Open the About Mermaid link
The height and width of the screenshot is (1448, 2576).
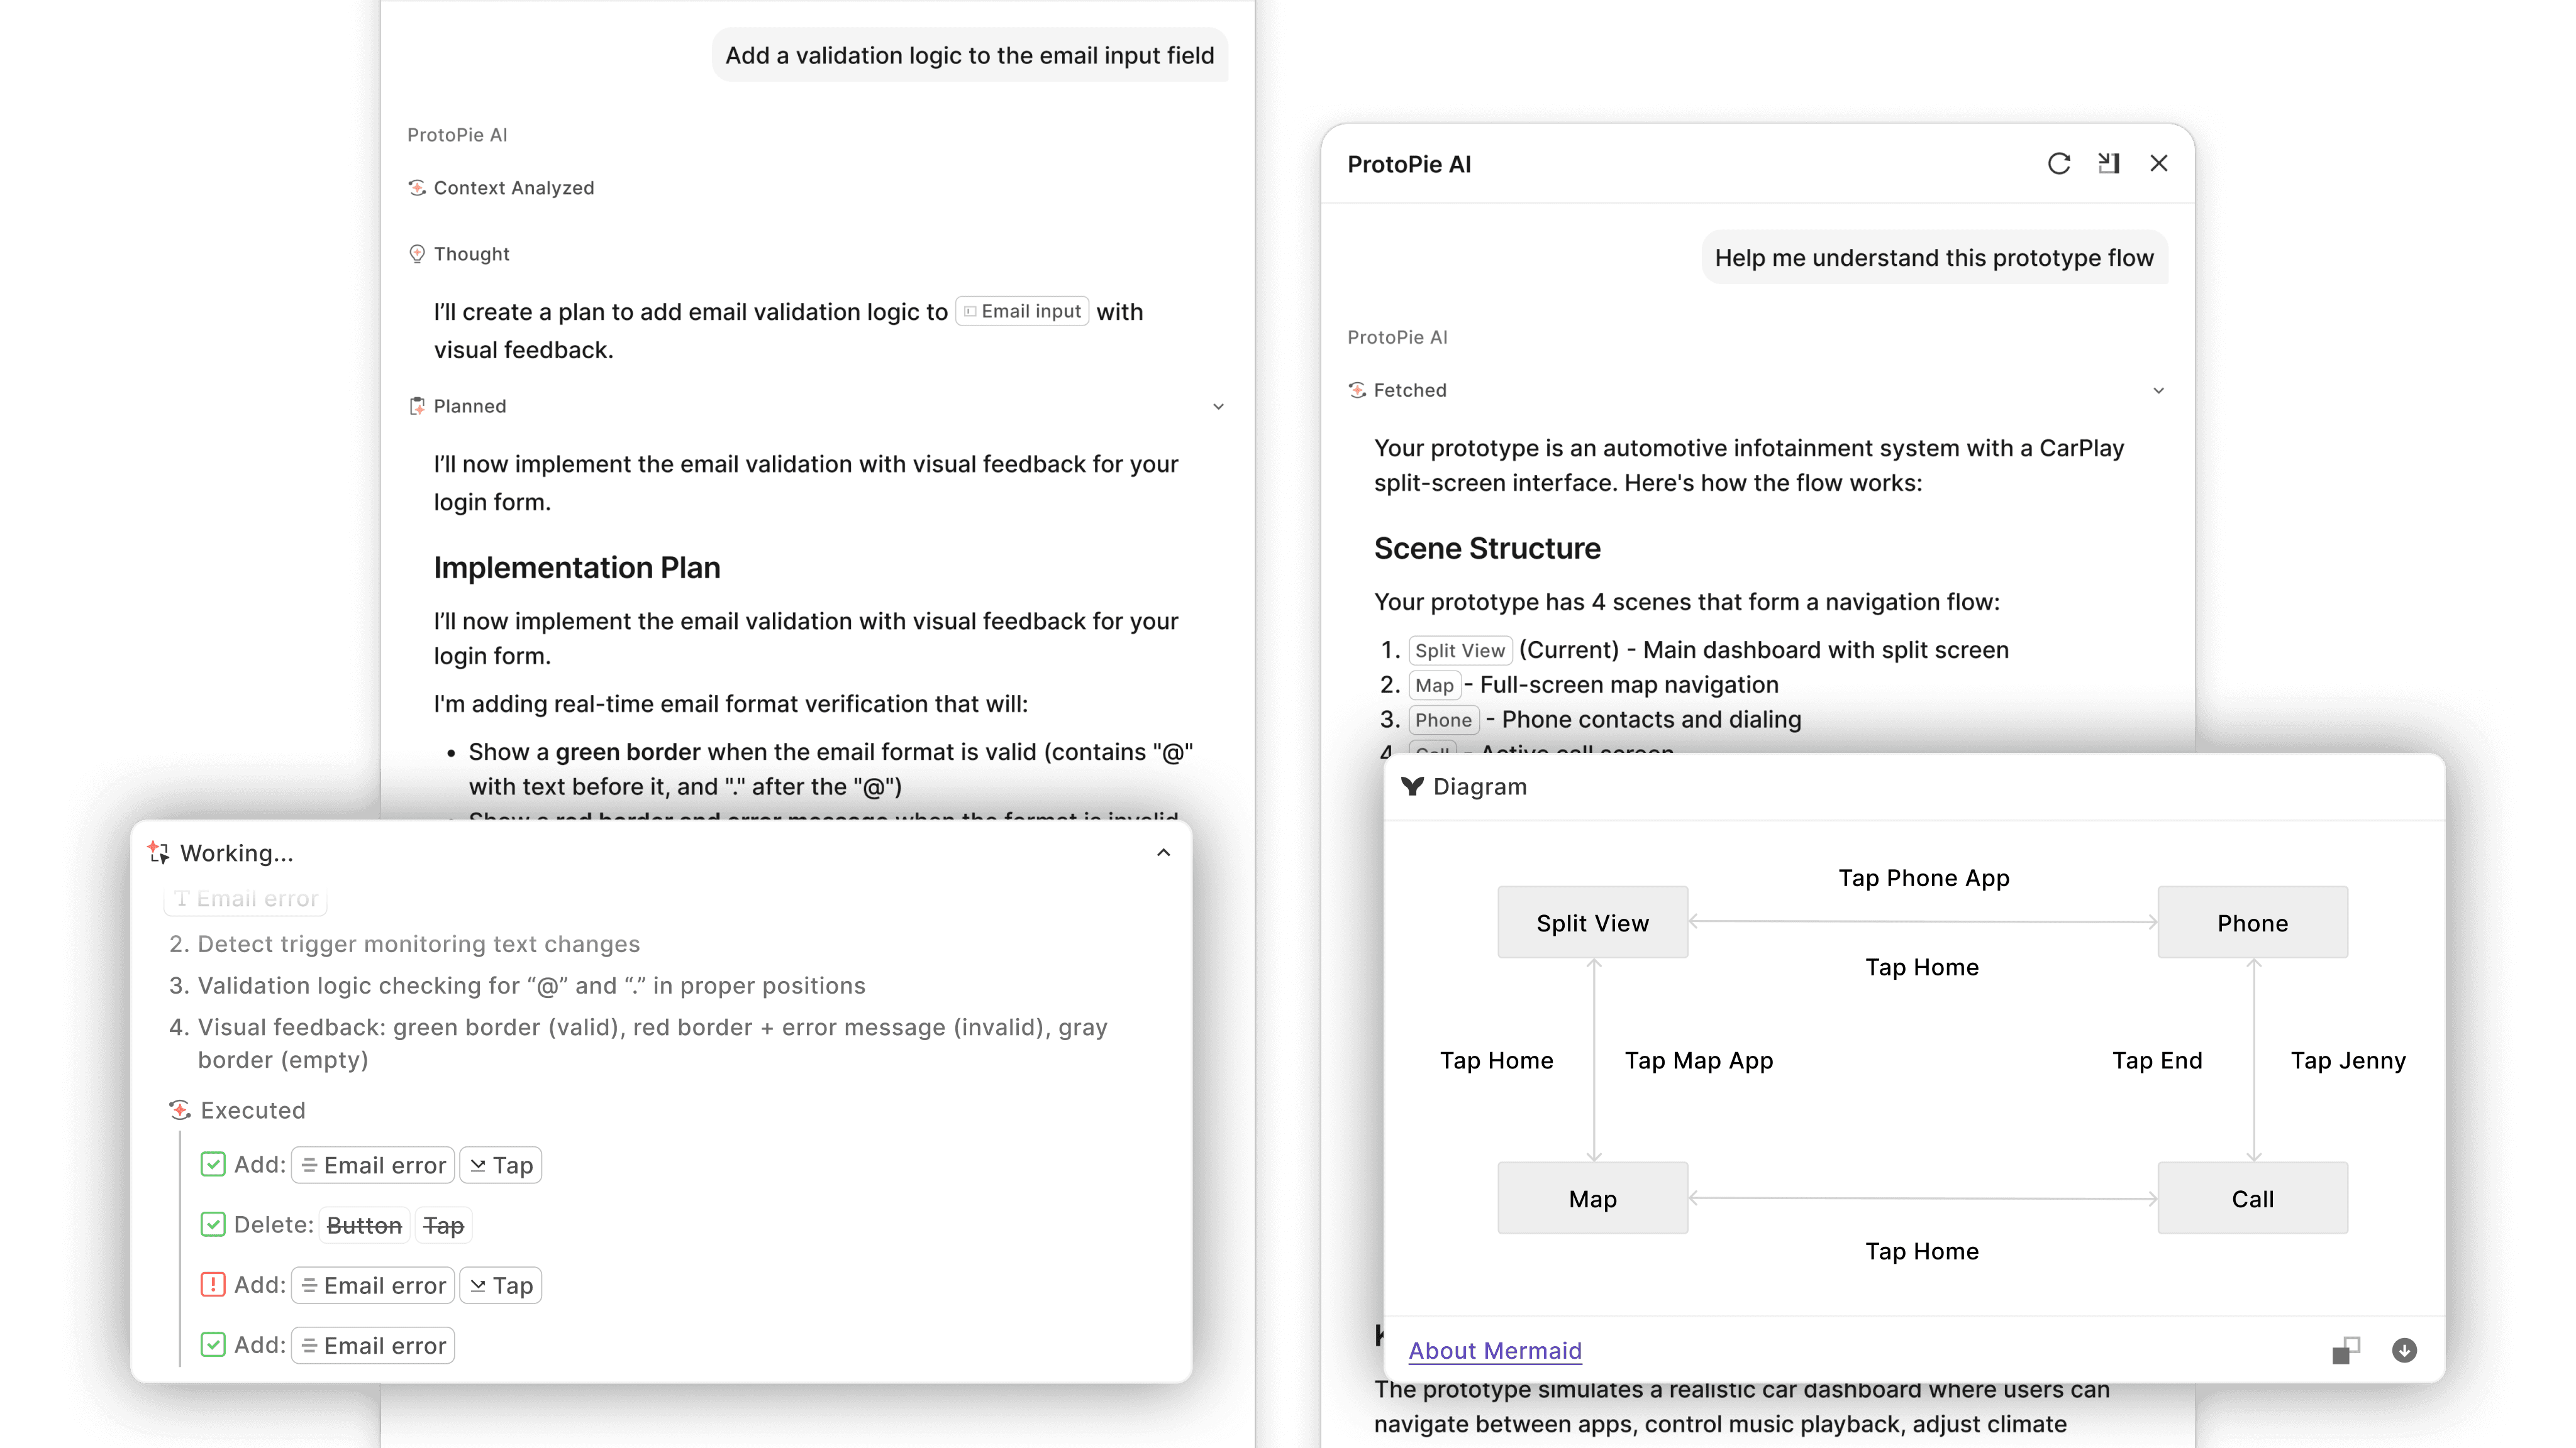(x=1495, y=1350)
